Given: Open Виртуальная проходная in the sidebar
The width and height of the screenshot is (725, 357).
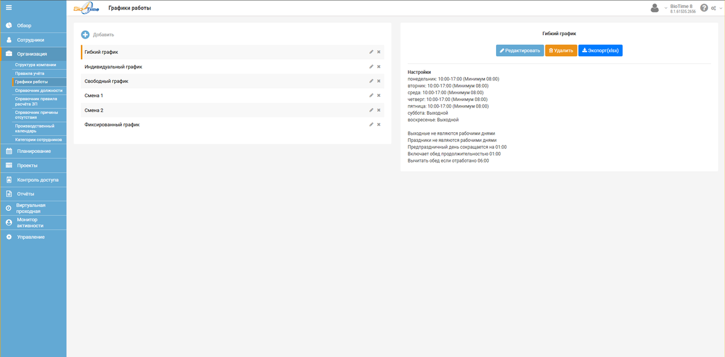Looking at the screenshot, I should click(x=33, y=208).
